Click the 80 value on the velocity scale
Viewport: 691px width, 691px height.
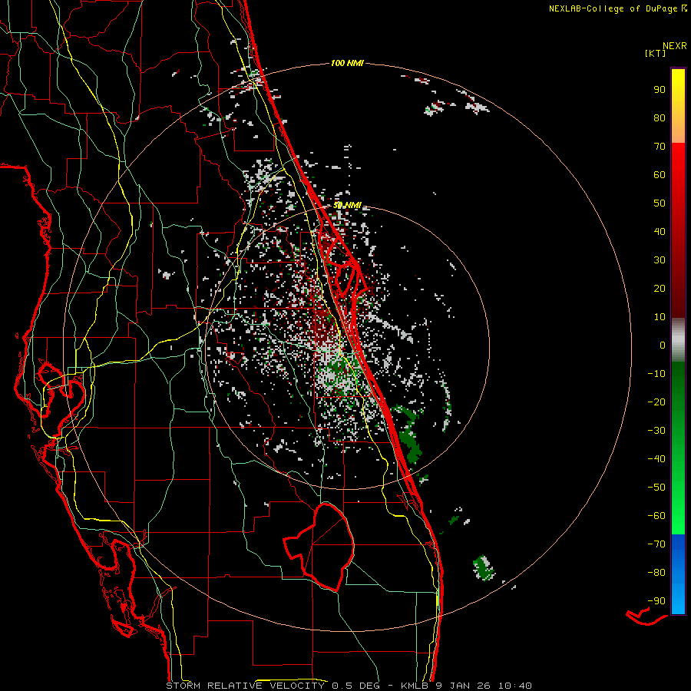click(660, 118)
